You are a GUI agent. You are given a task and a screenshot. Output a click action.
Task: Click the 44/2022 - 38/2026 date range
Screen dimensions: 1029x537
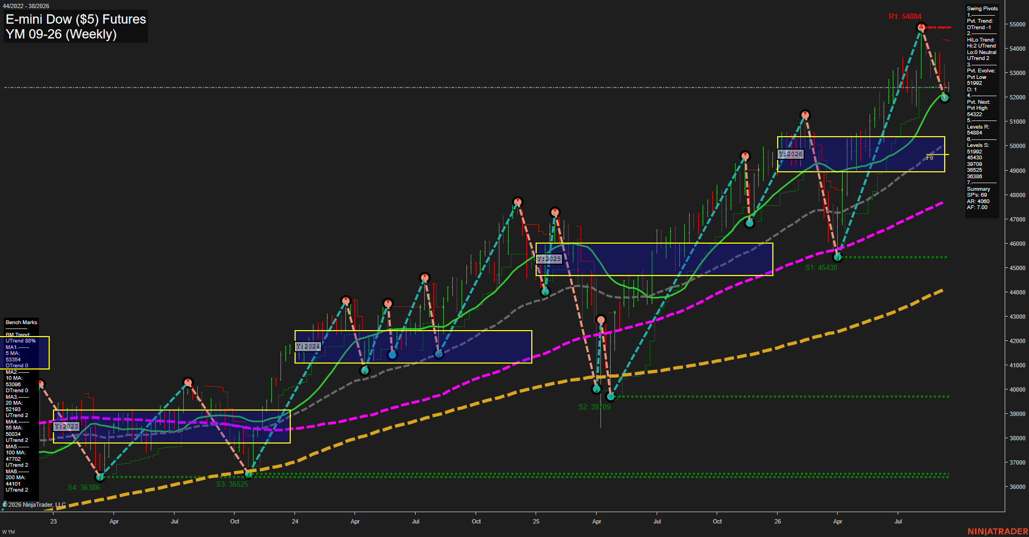[26, 6]
